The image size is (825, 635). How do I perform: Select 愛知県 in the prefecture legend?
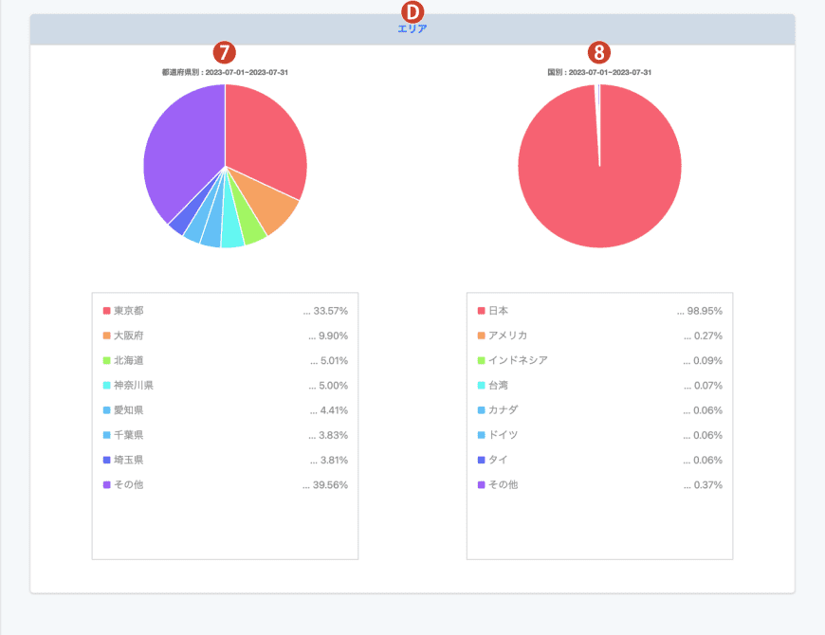[128, 410]
